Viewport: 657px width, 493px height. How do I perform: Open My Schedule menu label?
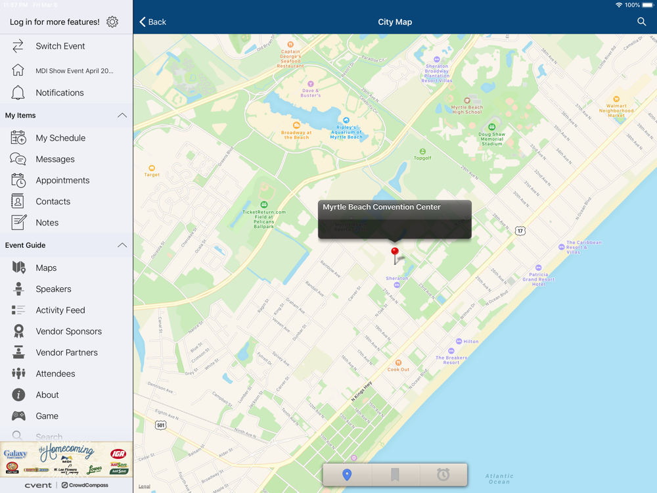pos(60,138)
